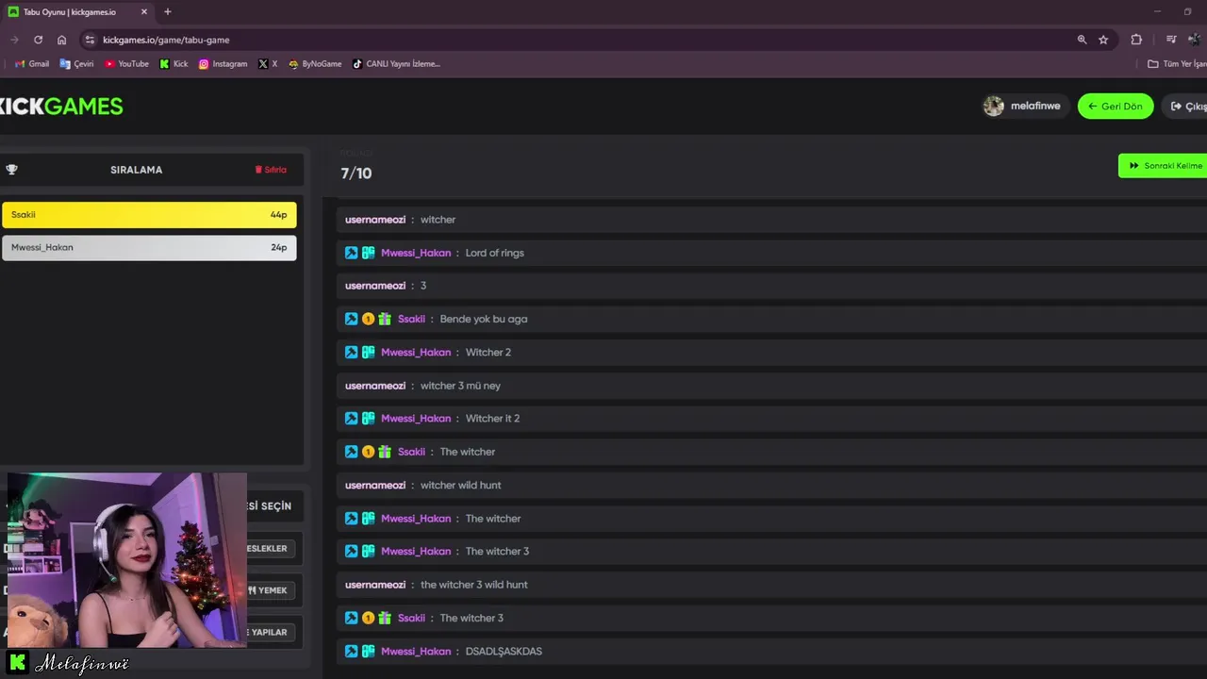Image resolution: width=1207 pixels, height=679 pixels.
Task: Reset the ranking with Sıfırla
Action: tap(271, 170)
